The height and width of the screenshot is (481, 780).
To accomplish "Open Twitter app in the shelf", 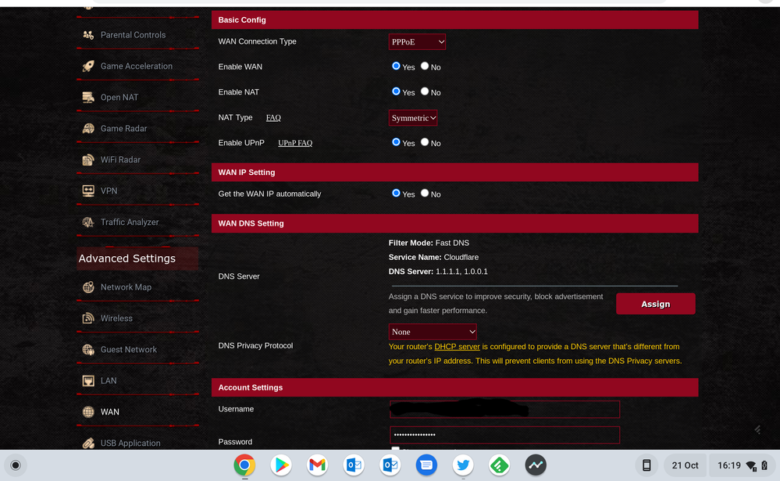I will coord(463,465).
